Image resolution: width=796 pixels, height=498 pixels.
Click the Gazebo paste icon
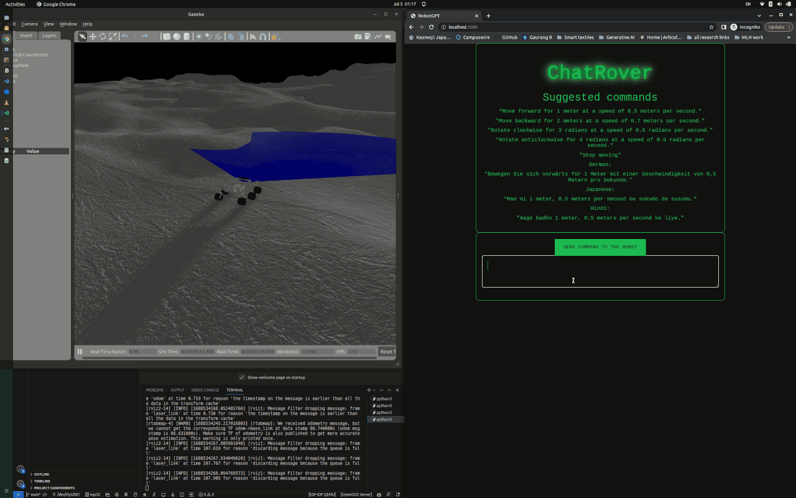point(241,37)
